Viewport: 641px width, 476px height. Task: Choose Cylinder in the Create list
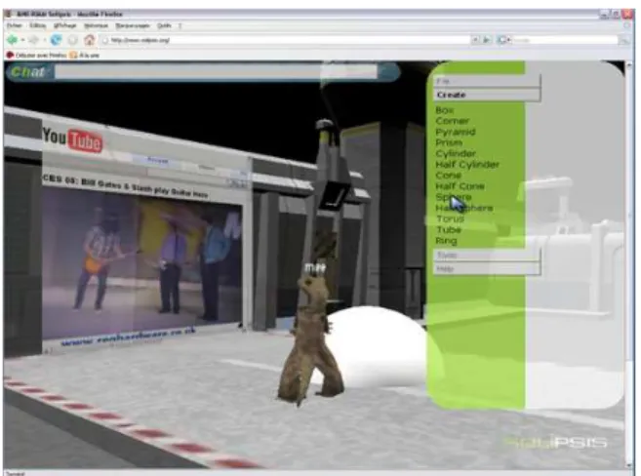[456, 154]
